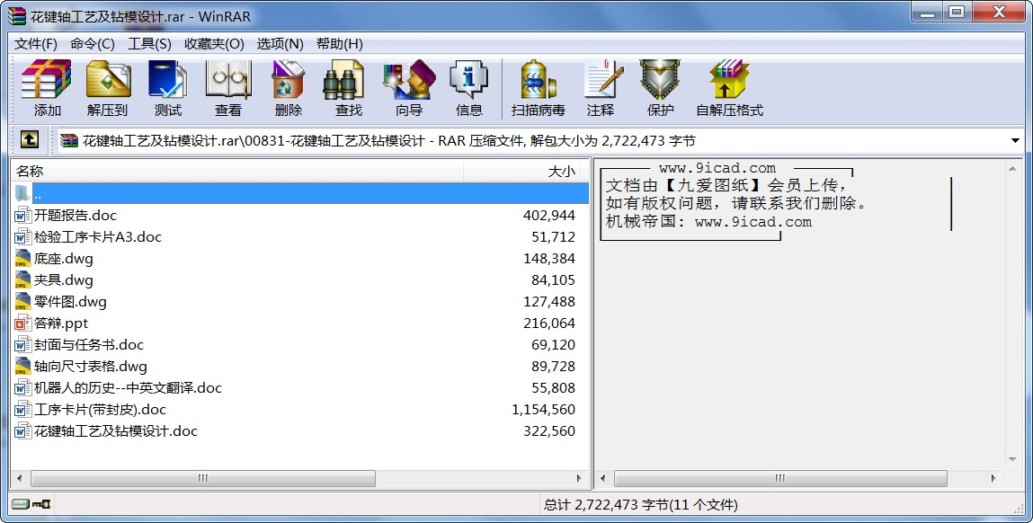Show archive 信息 (Info) icon

(x=468, y=88)
